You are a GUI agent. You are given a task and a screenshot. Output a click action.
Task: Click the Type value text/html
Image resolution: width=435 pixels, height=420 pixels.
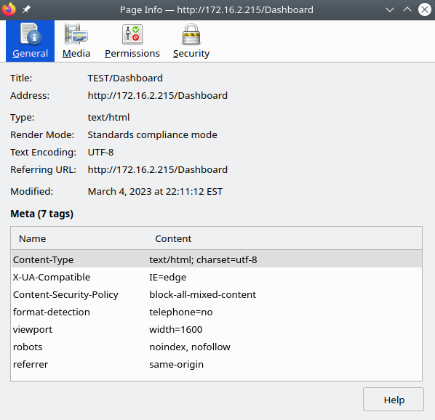click(109, 118)
